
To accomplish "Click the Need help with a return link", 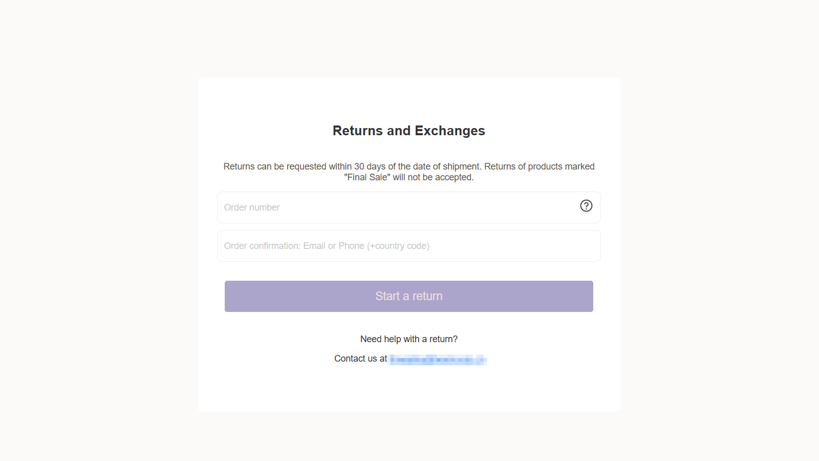I will 408,339.
